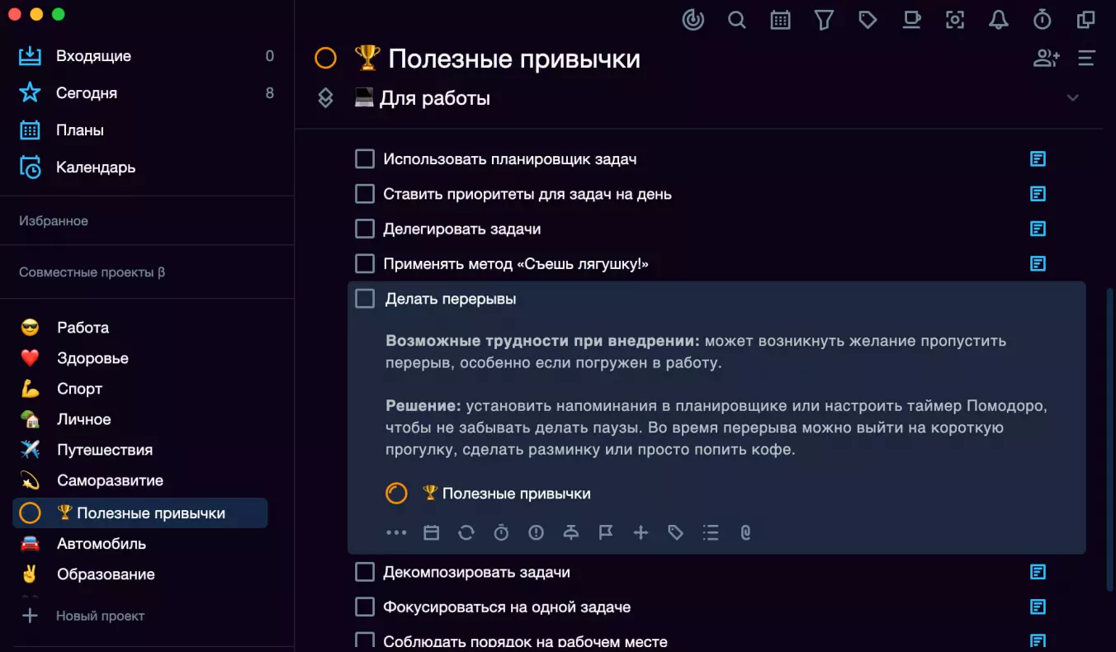Attach a file with the paperclip icon
Viewport: 1116px width, 652px height.
click(745, 533)
